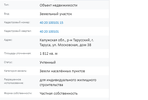Click the status value 'Учтенный'
This screenshot has height=100, width=148.
(48, 62)
